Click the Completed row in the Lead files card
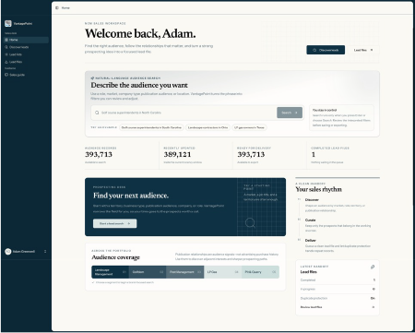This screenshot has width=415, height=333. [x=338, y=280]
